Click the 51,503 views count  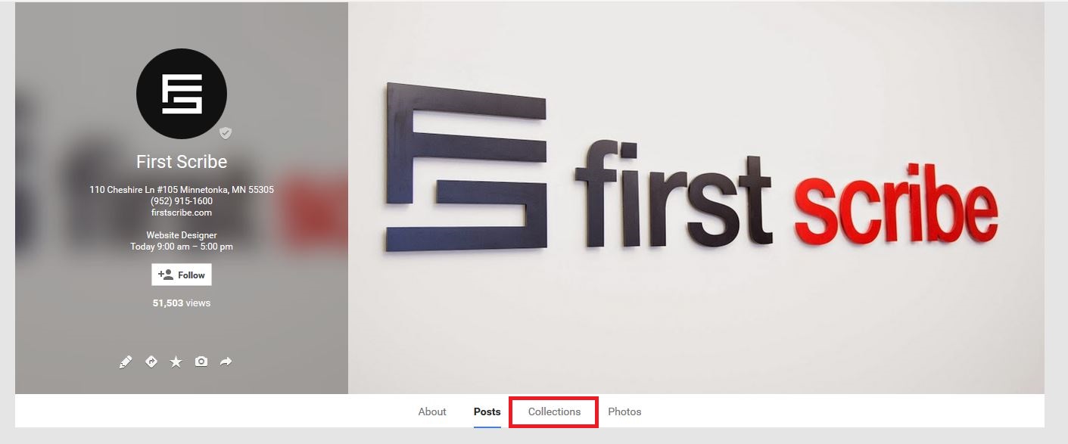182,303
